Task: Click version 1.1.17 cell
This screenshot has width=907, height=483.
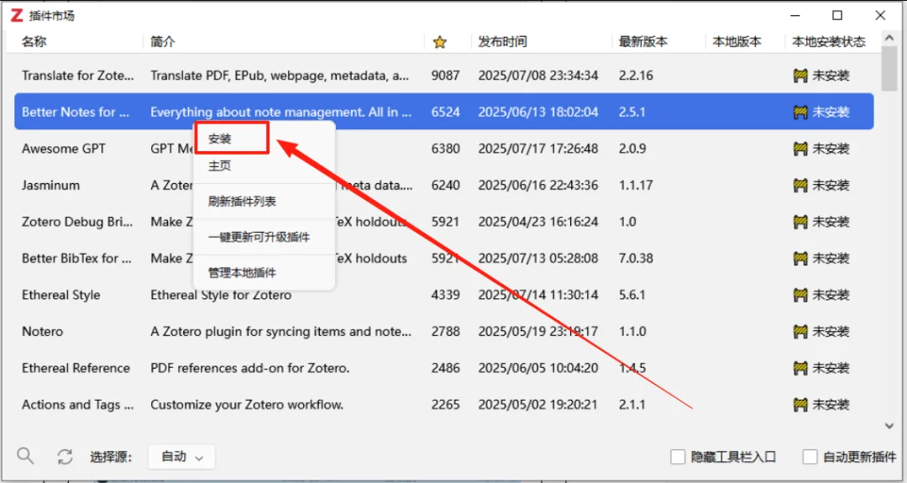Action: tap(636, 185)
